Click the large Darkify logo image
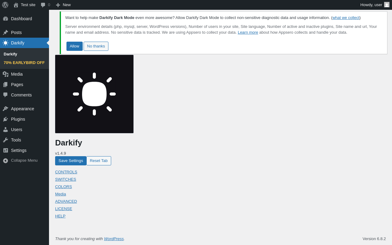The height and width of the screenshot is (245, 392). tap(94, 94)
